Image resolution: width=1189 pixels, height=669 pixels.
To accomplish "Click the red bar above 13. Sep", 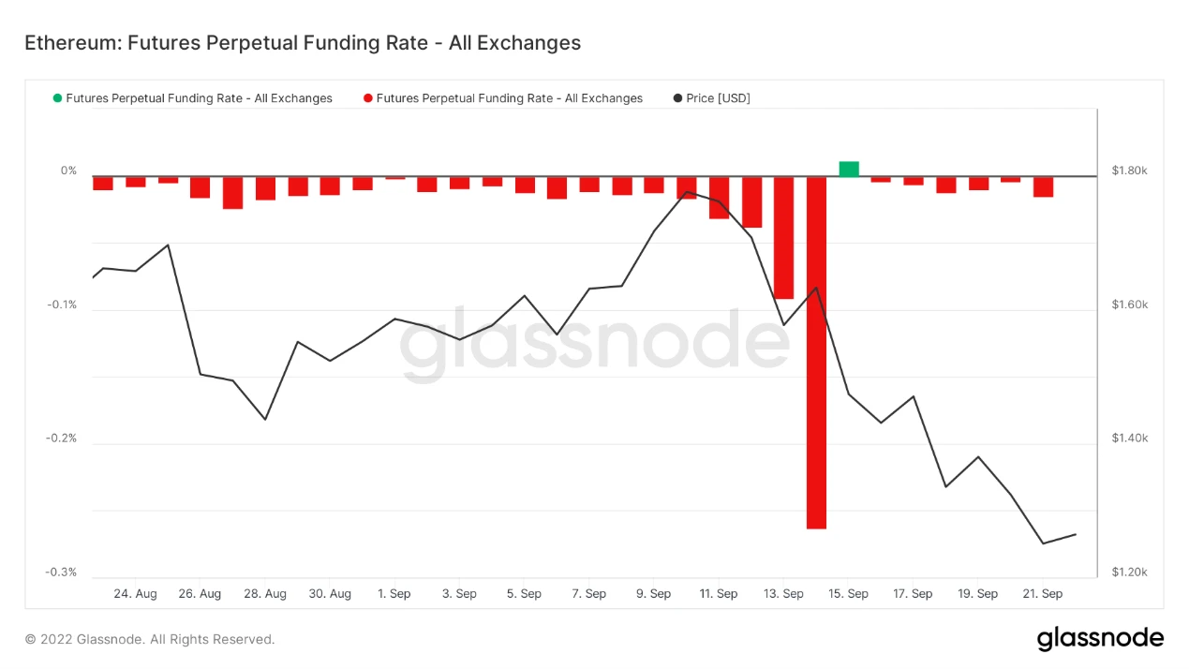I will point(783,237).
